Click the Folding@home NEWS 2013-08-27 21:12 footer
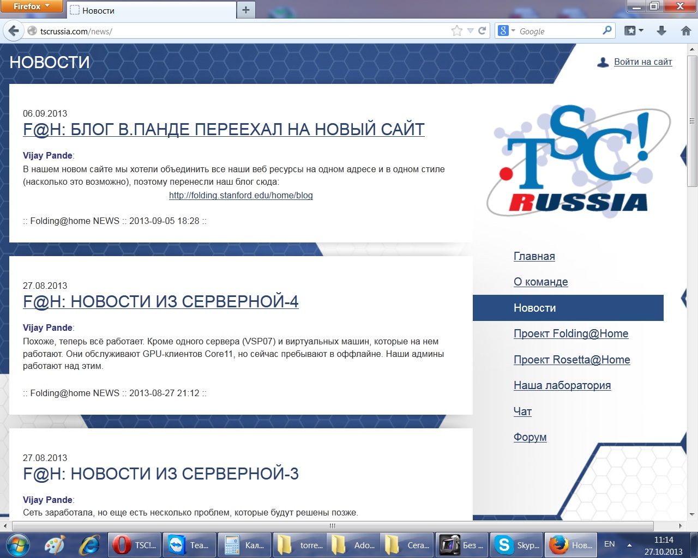This screenshot has height=558, width=698. 115,393
